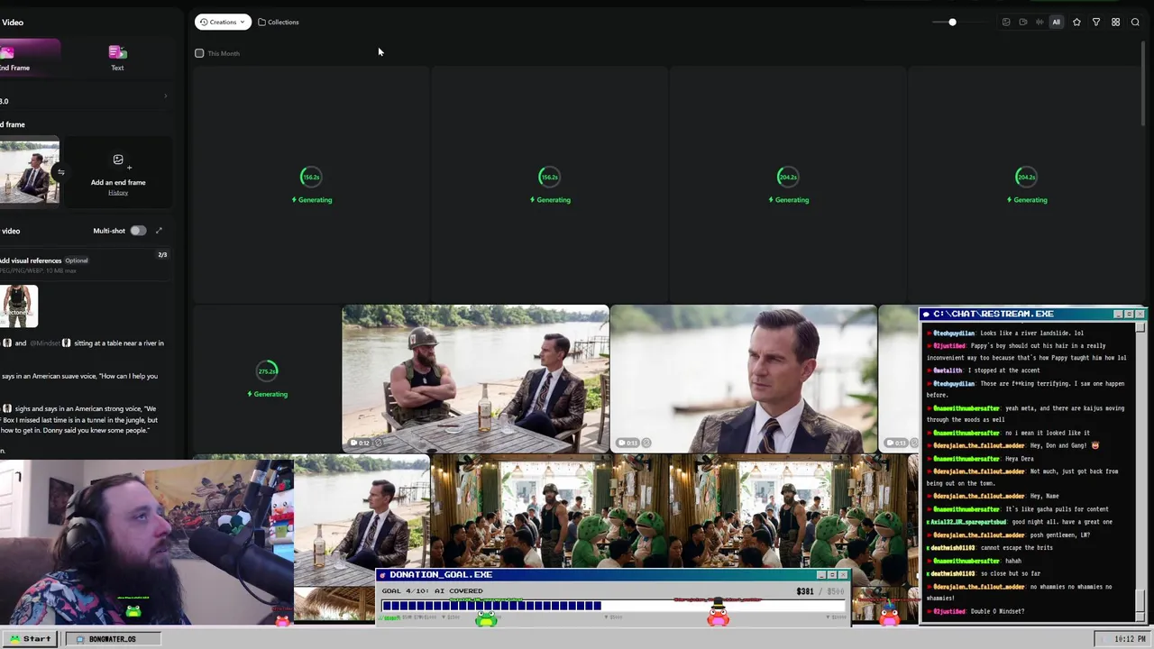This screenshot has width=1154, height=649.
Task: Click the '2/3' references counter
Action: (162, 254)
